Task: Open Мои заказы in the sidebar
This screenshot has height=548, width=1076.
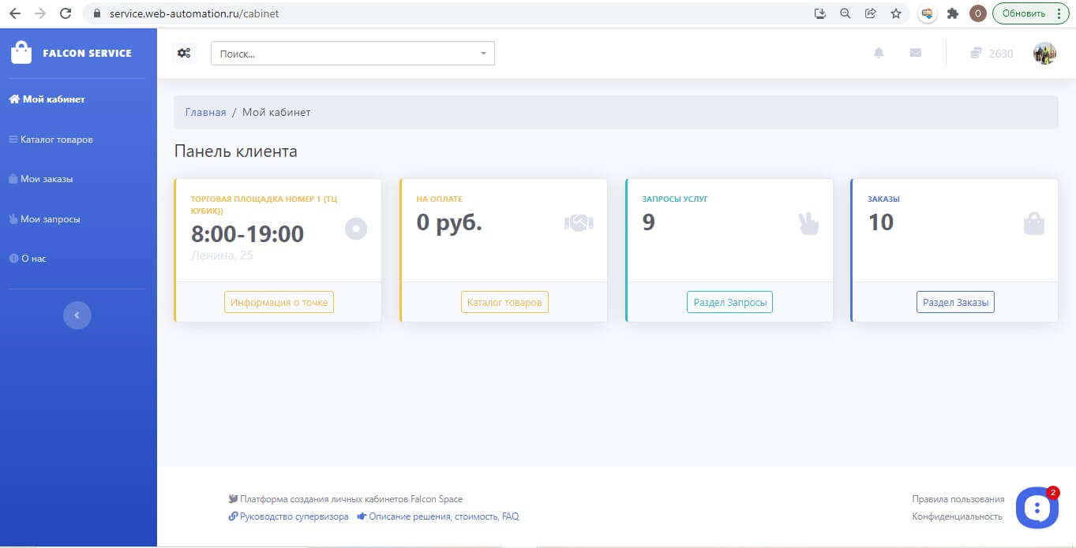Action: (x=40, y=179)
